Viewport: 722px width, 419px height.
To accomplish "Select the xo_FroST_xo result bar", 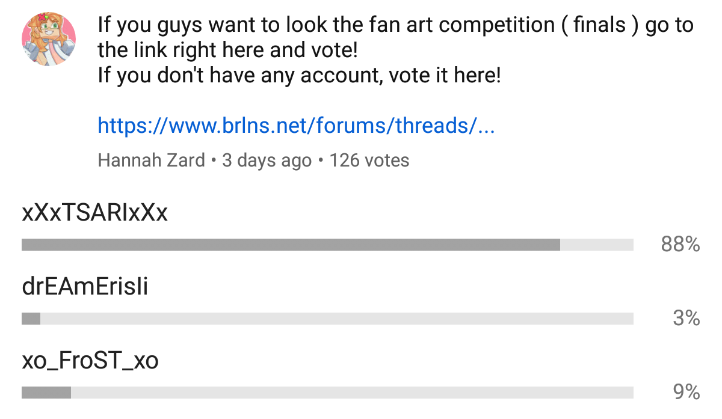I will [327, 393].
